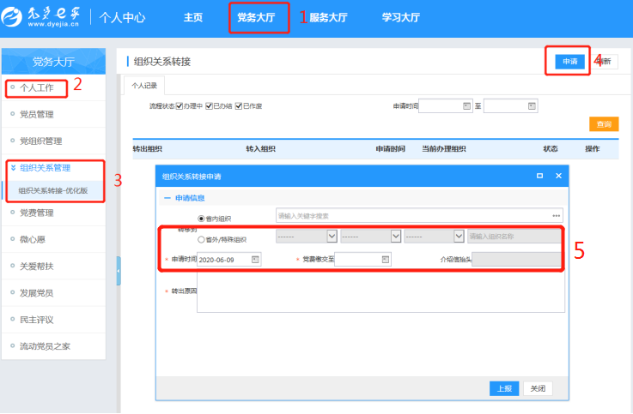Uncheck the 已办结 status checkbox

[x=208, y=105]
